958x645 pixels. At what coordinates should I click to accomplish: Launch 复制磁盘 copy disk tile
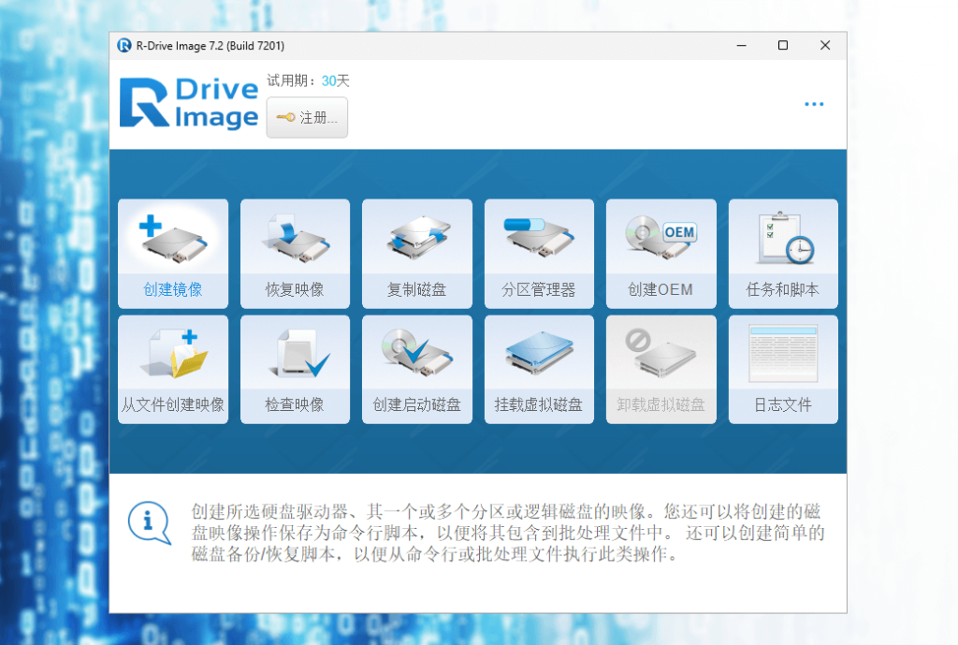(x=416, y=253)
